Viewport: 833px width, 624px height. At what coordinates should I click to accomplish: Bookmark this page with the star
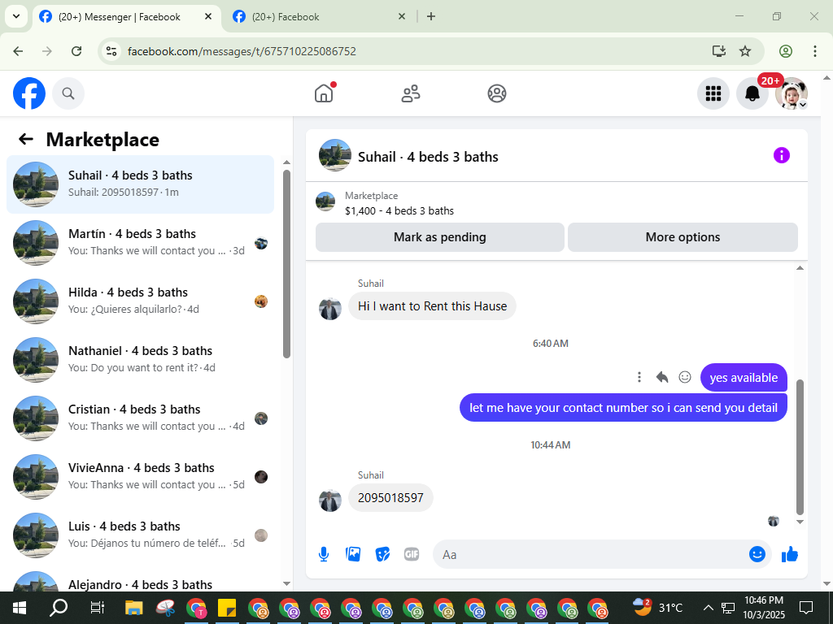[x=745, y=51]
